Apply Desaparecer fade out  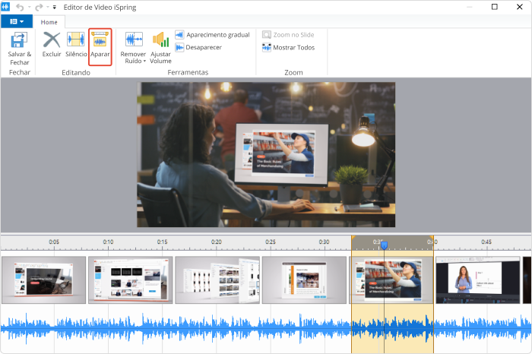tap(198, 47)
